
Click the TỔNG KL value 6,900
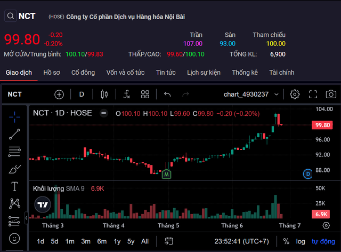click(278, 54)
